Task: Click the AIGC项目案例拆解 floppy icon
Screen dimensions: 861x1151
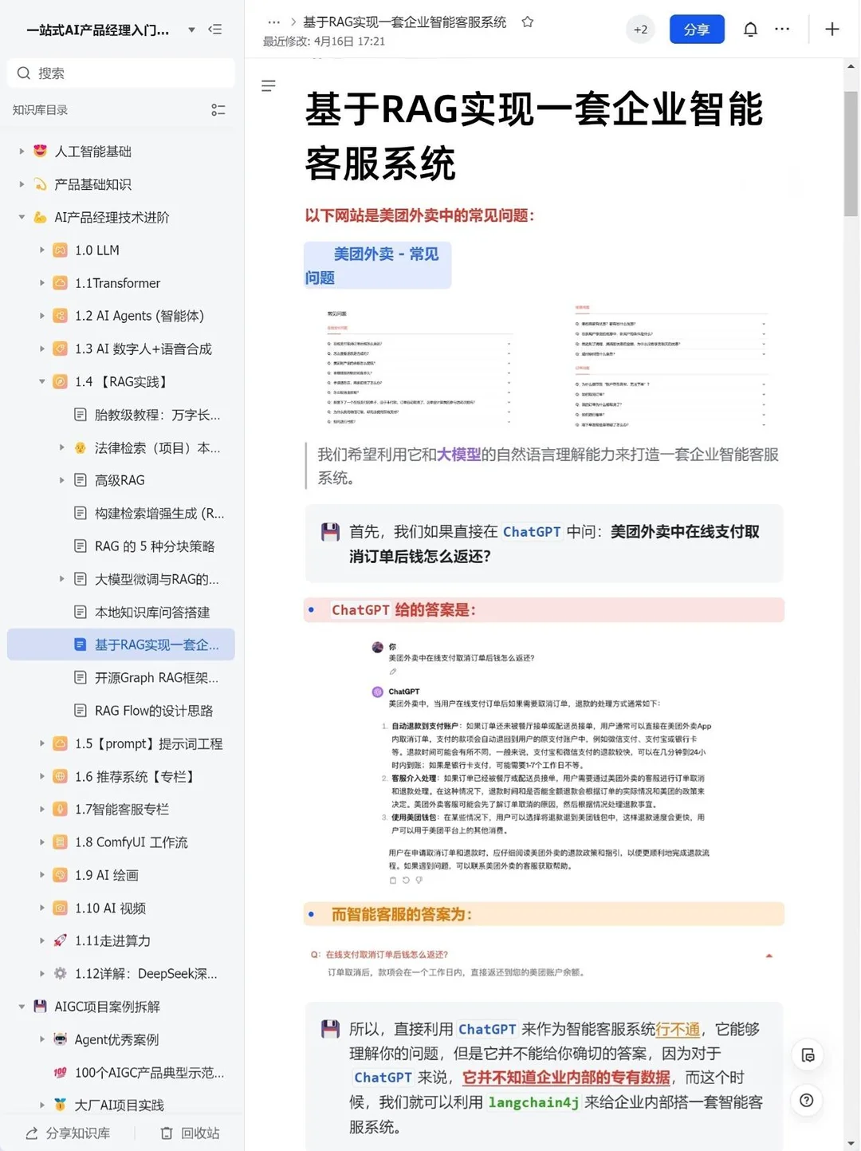Action: tap(40, 1007)
